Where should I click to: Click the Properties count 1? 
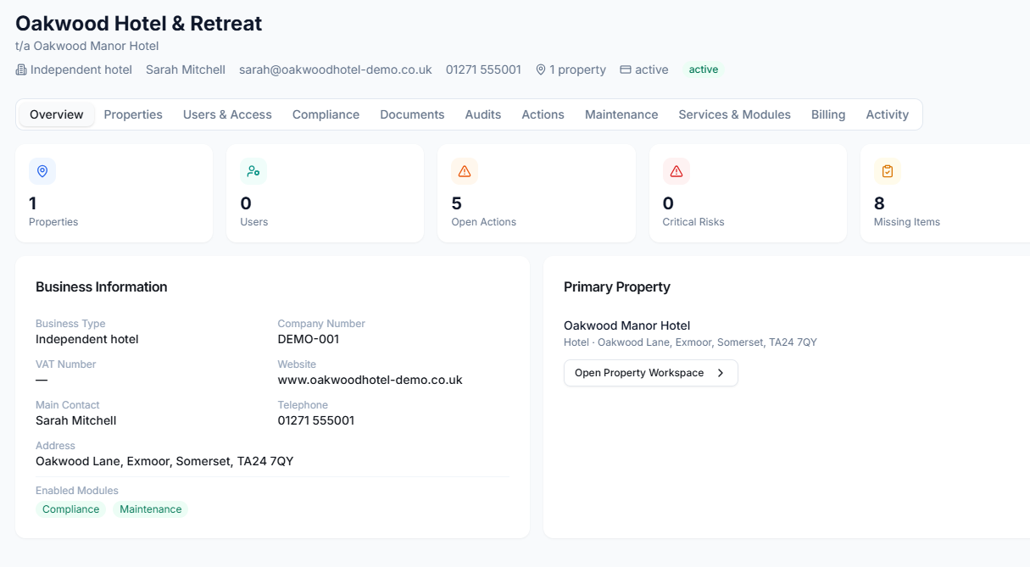pos(33,203)
